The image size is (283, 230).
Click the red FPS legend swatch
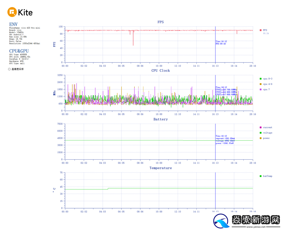pos(261,30)
